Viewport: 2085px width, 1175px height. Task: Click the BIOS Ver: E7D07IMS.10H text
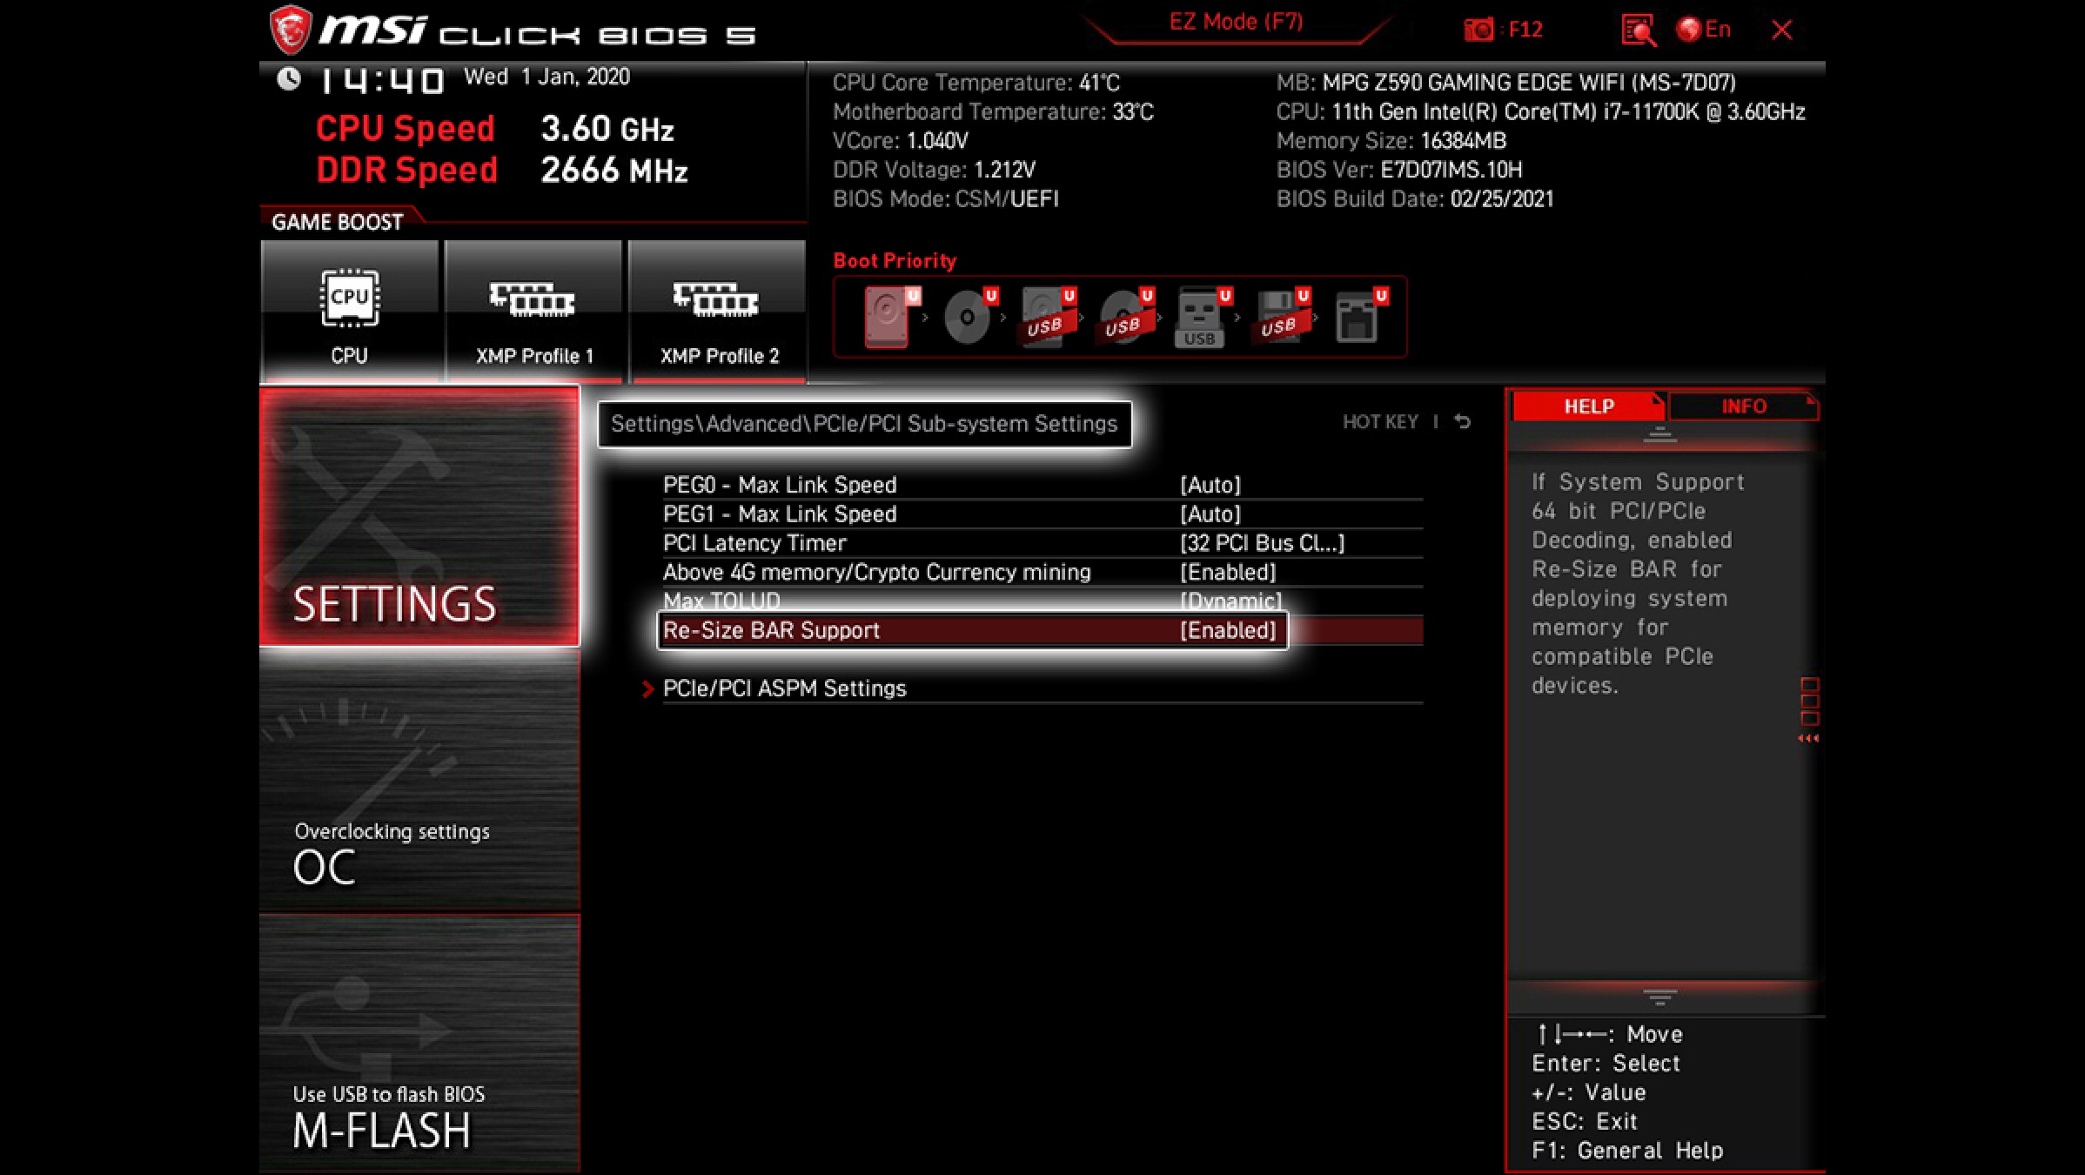click(x=1399, y=170)
